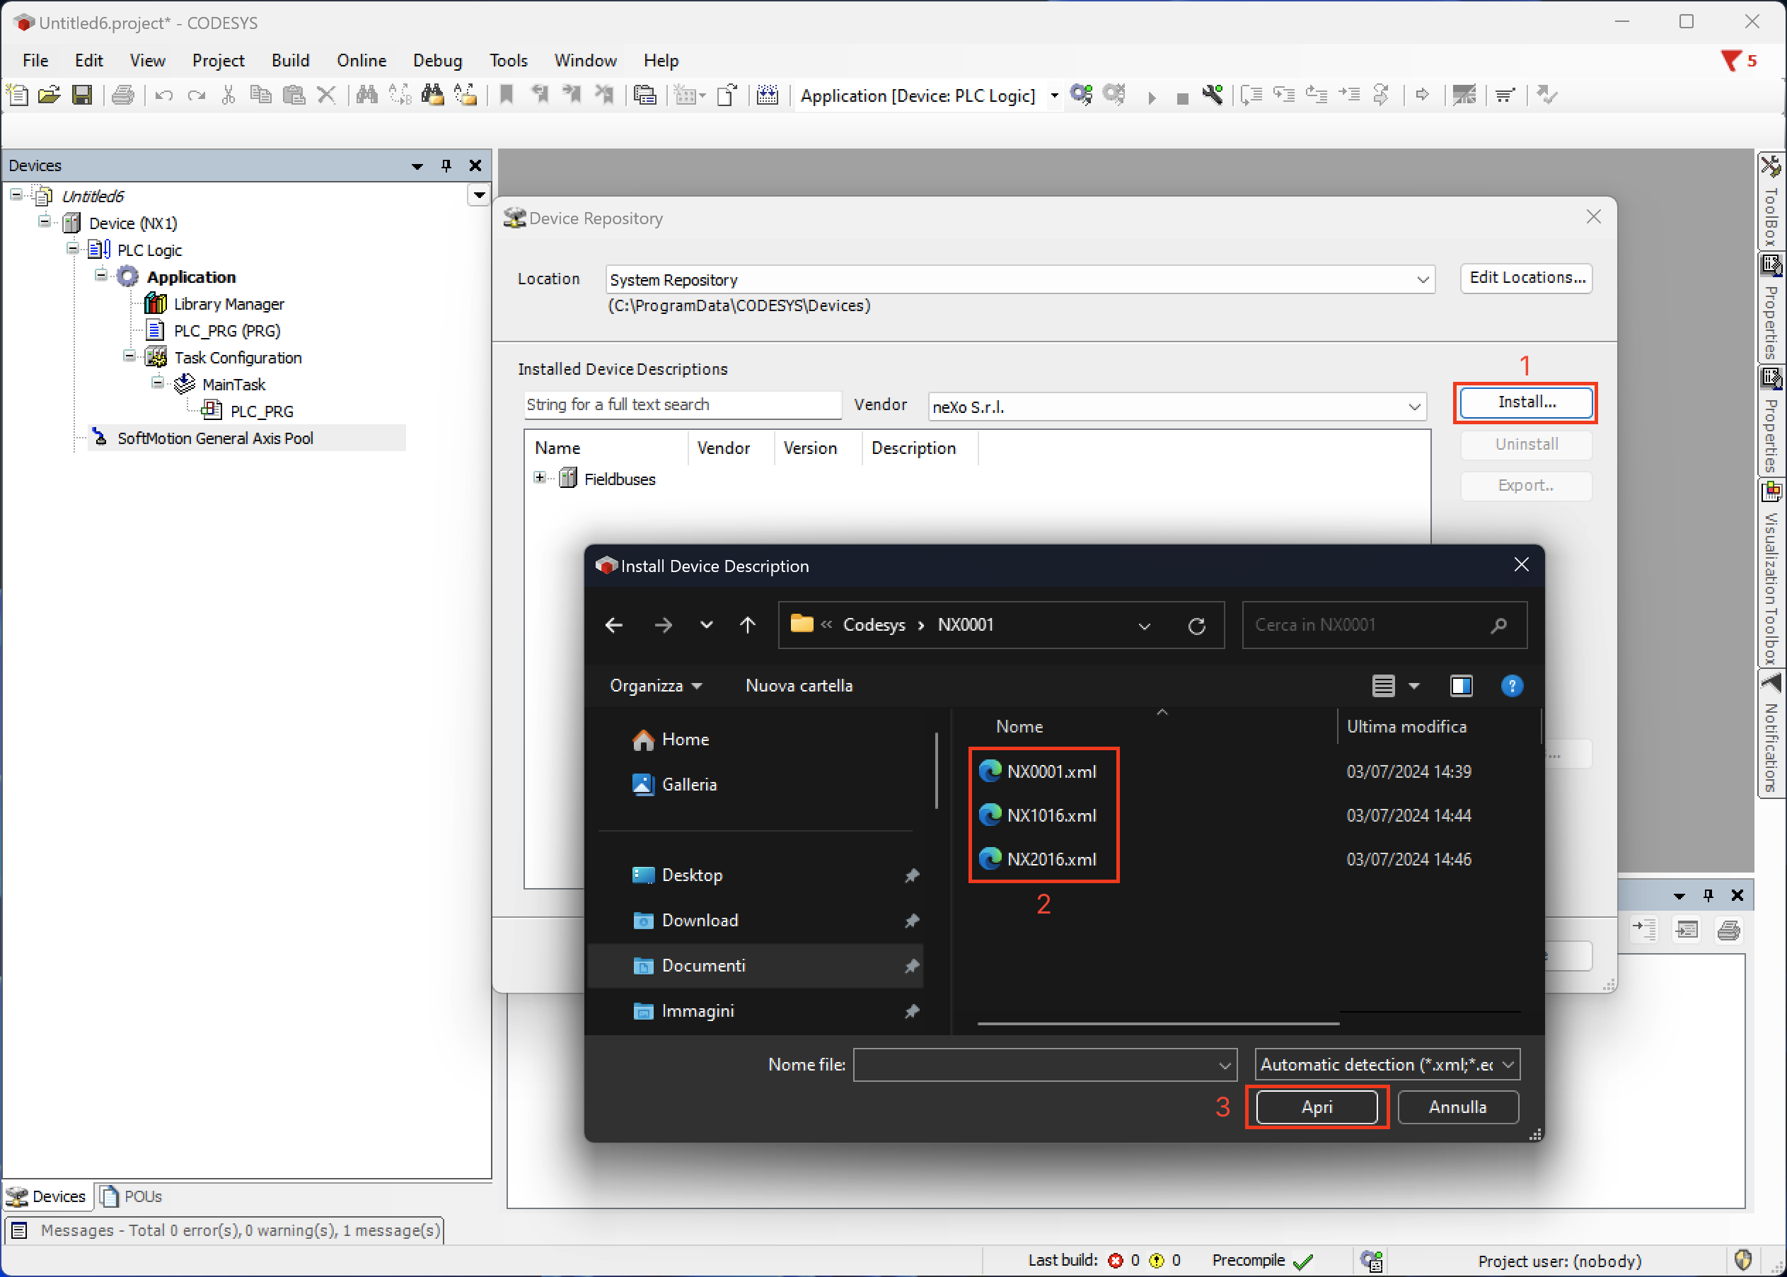The height and width of the screenshot is (1277, 1787).
Task: Switch to the POUs tab
Action: [133, 1196]
